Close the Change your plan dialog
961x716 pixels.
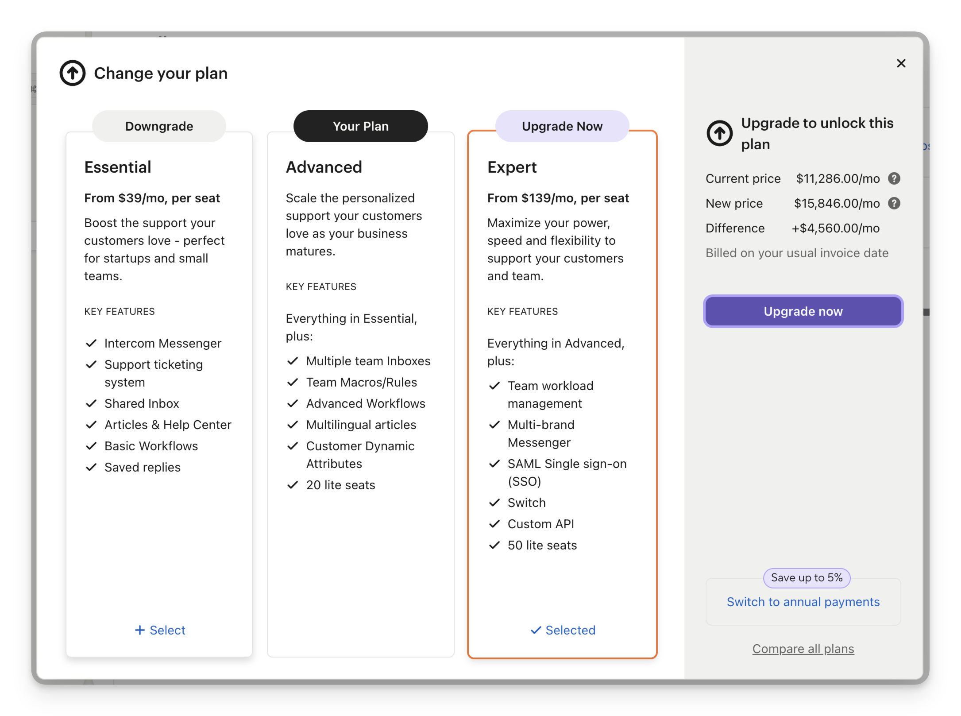[x=901, y=63]
